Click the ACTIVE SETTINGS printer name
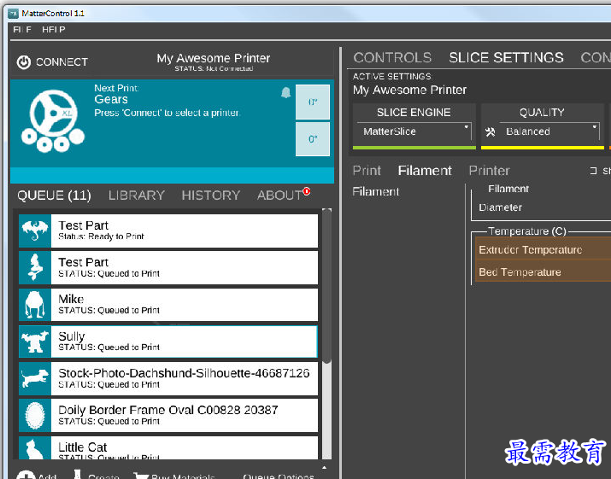This screenshot has width=611, height=479. [409, 90]
